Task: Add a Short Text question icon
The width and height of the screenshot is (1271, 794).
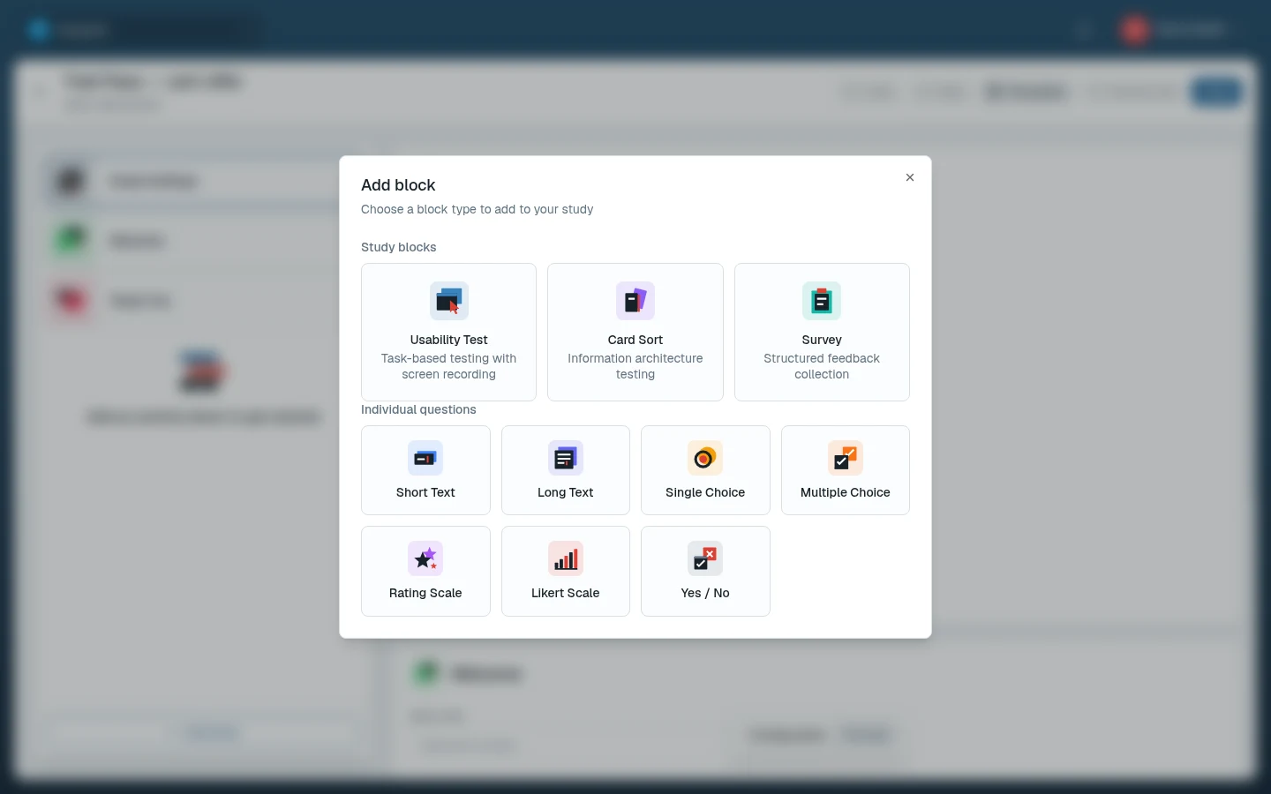Action: 425,458
